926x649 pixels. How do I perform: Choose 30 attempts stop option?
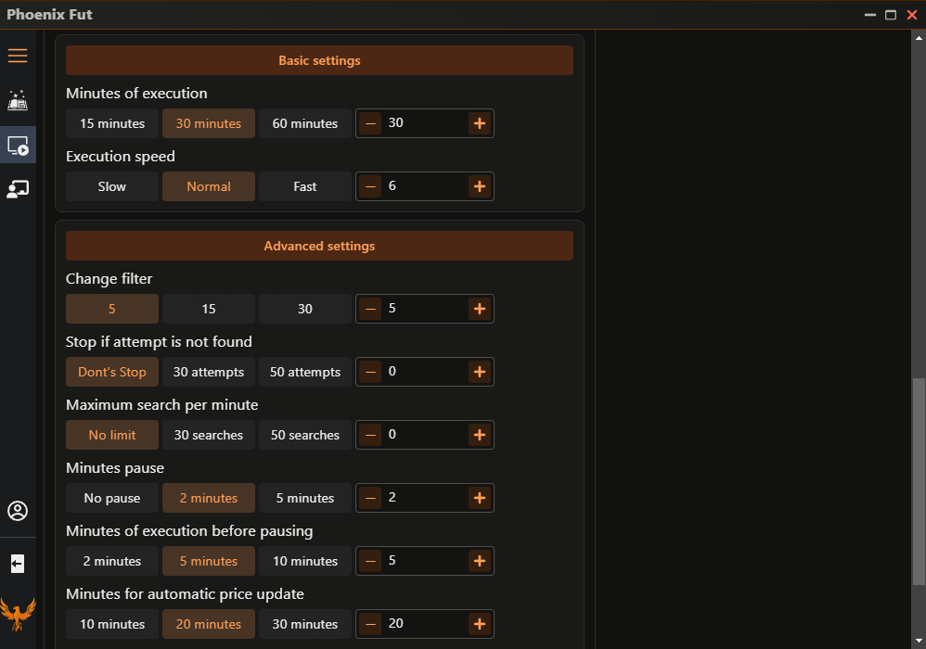pos(208,372)
